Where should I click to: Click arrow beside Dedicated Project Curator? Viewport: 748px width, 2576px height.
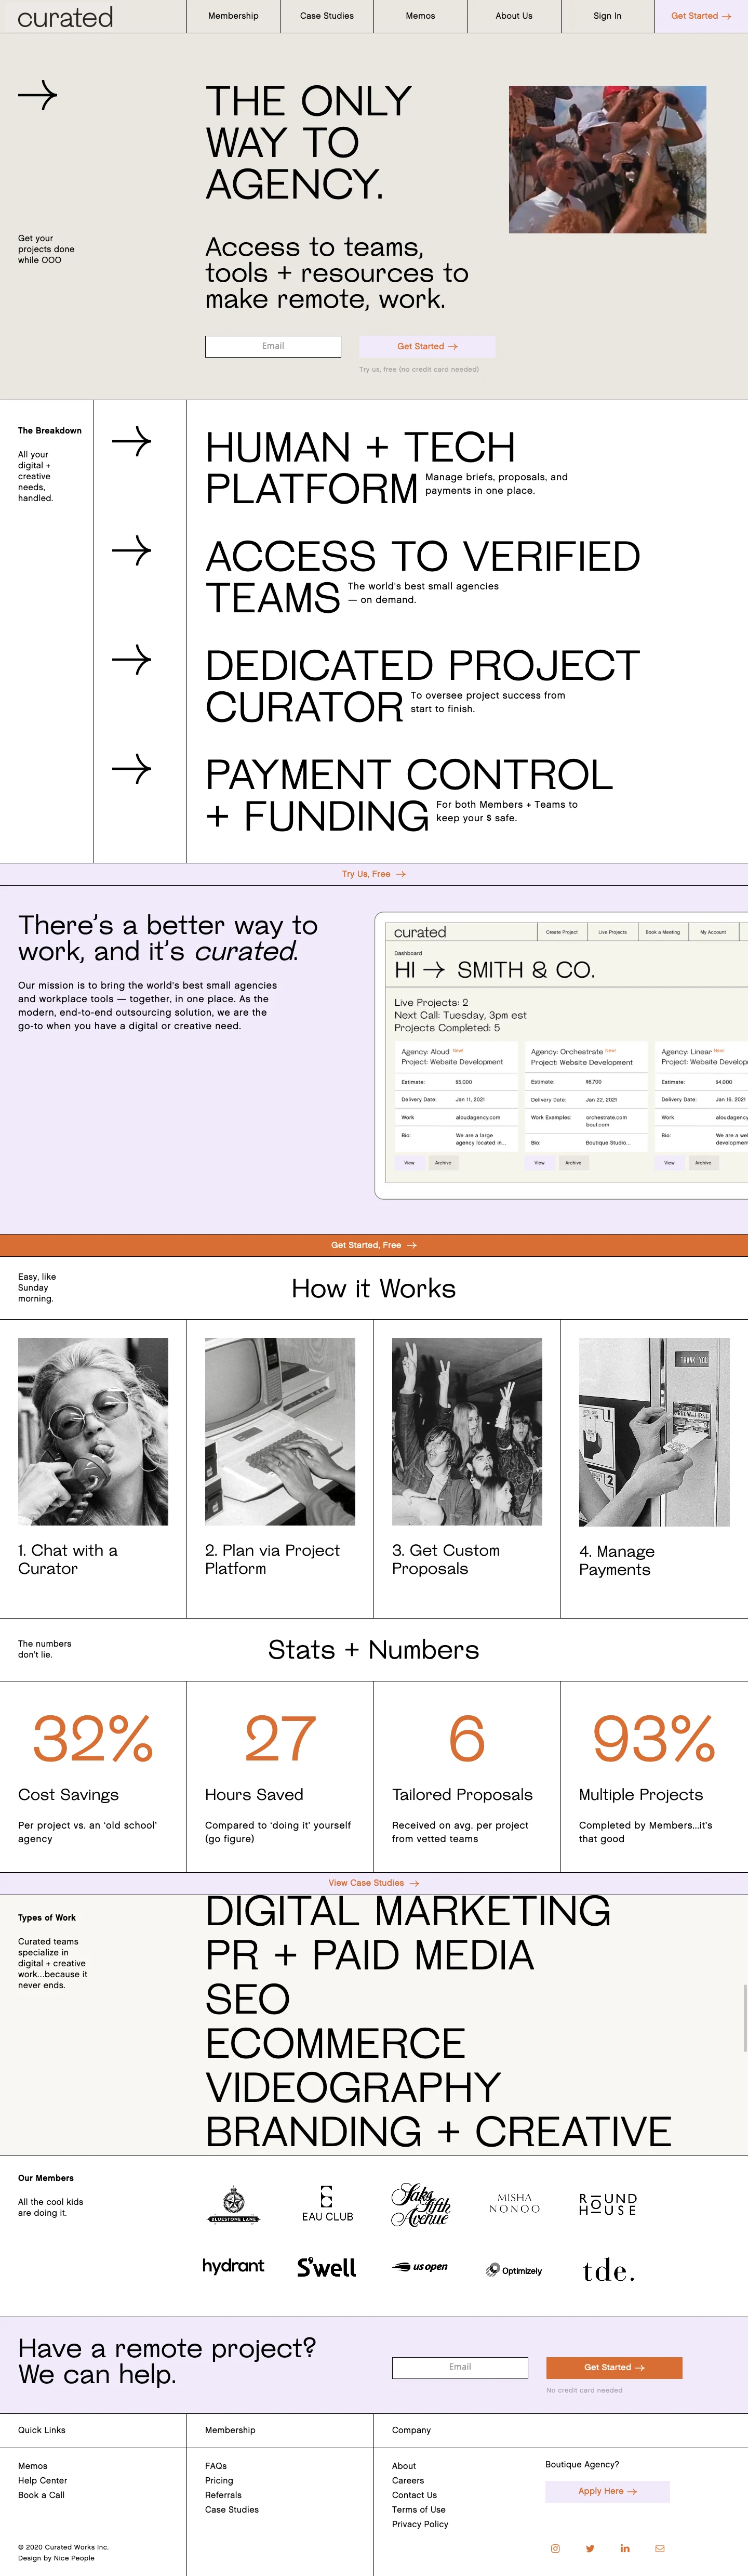131,659
